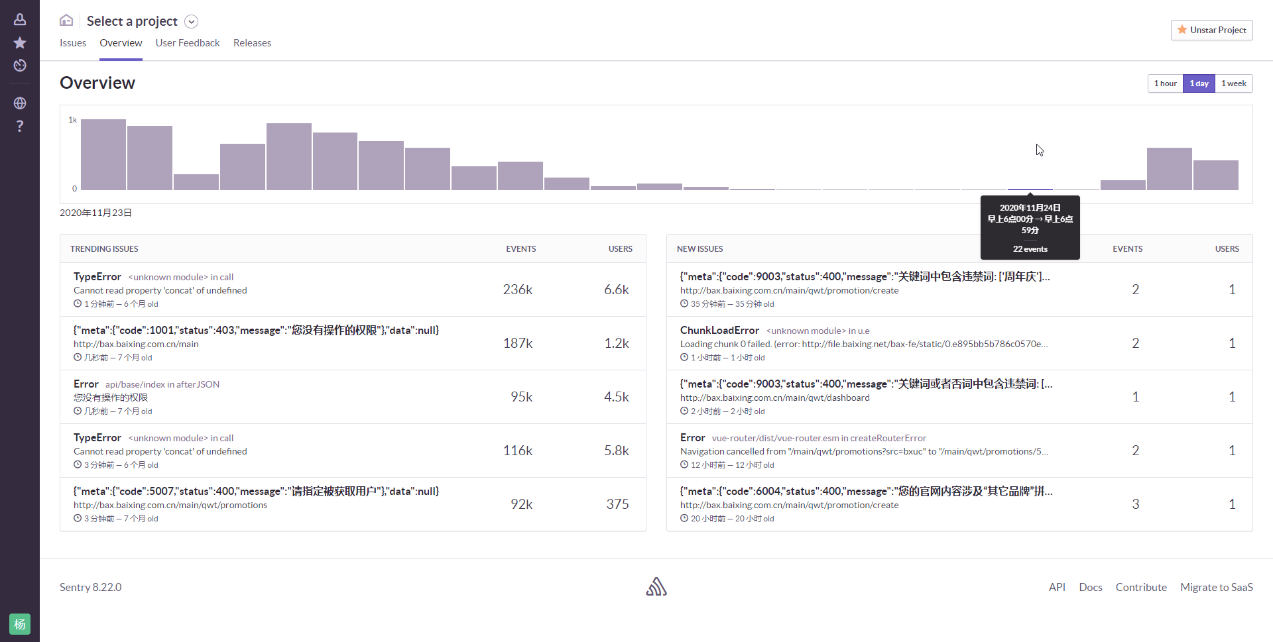Switch to the Issues tab
This screenshot has height=642, width=1273.
point(73,43)
